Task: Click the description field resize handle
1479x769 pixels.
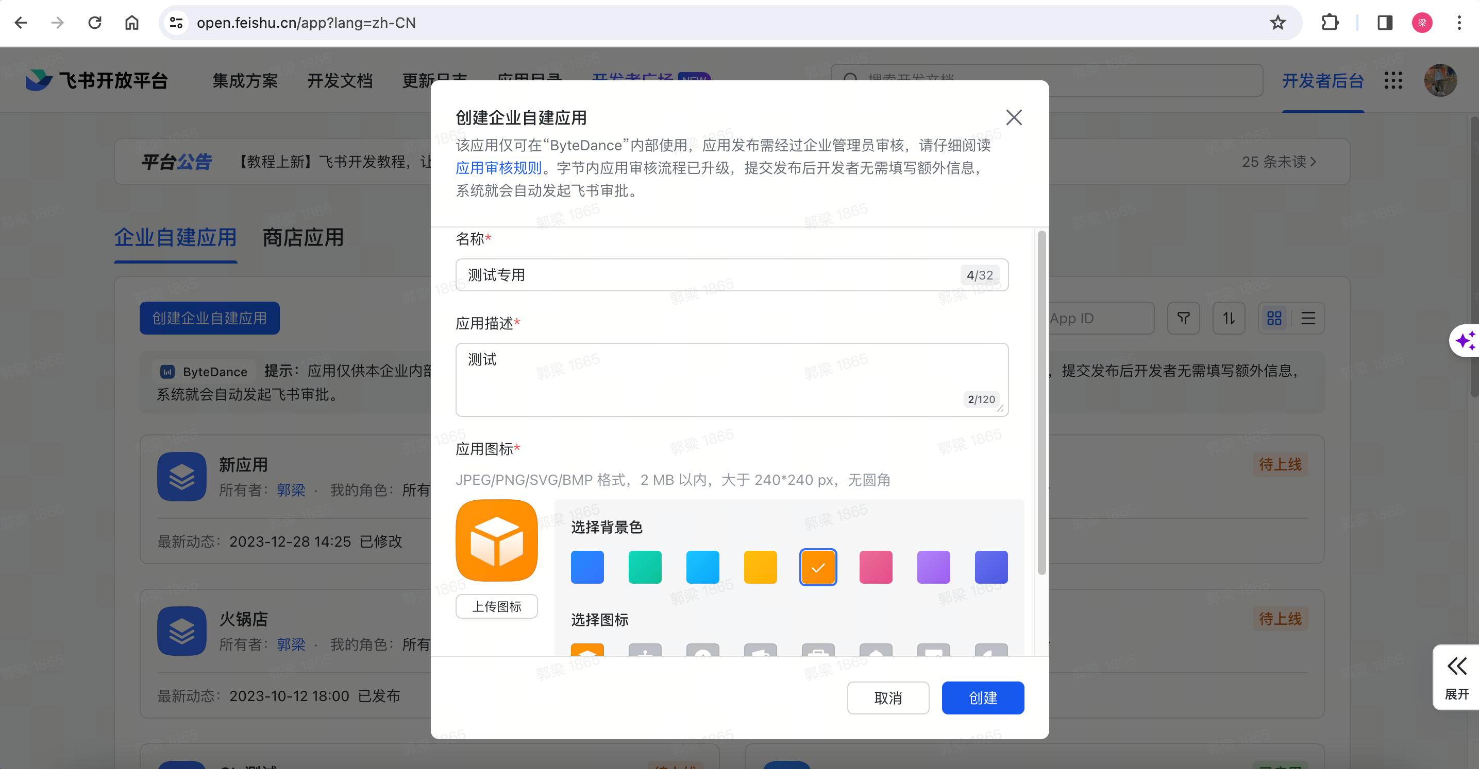Action: [1000, 408]
